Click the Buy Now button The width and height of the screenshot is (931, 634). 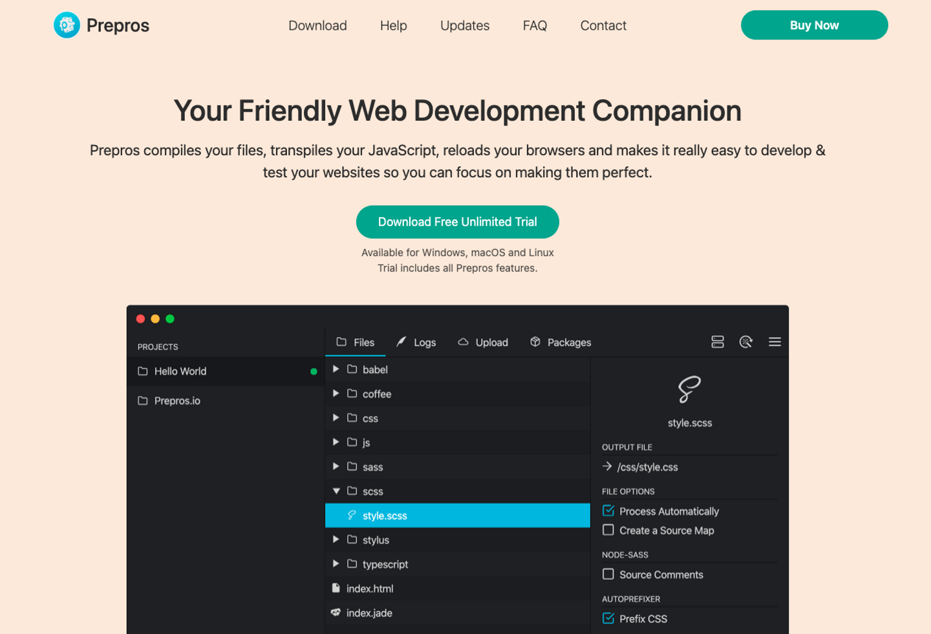point(815,25)
